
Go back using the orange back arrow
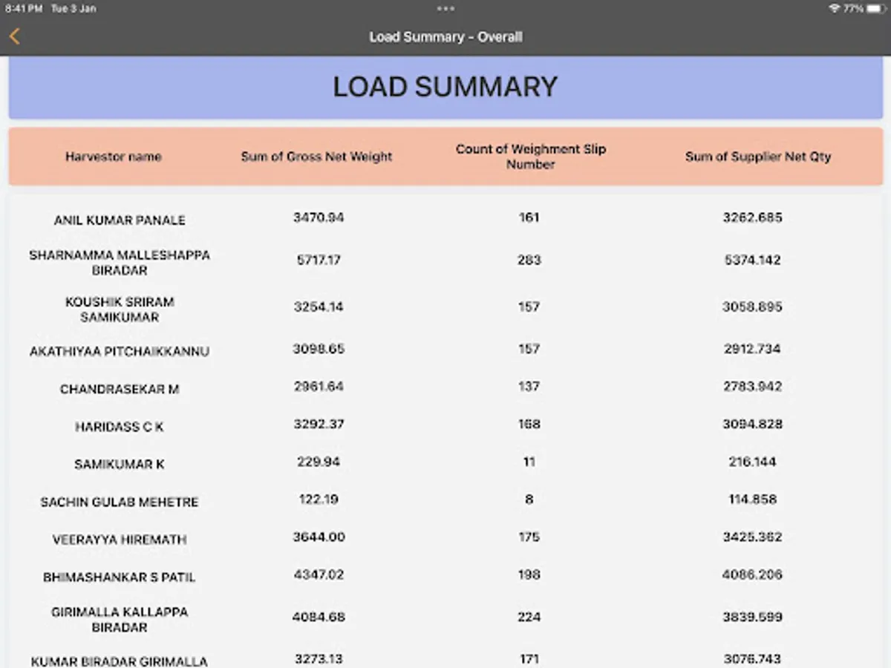15,36
